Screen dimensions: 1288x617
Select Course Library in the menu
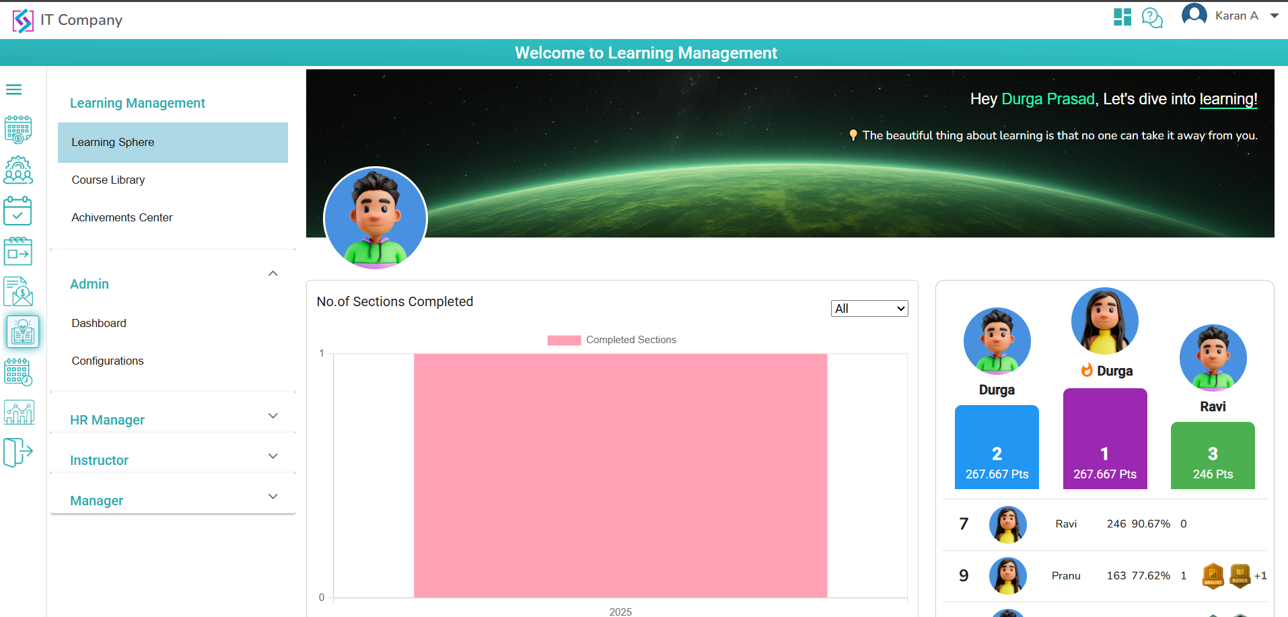[x=108, y=180]
